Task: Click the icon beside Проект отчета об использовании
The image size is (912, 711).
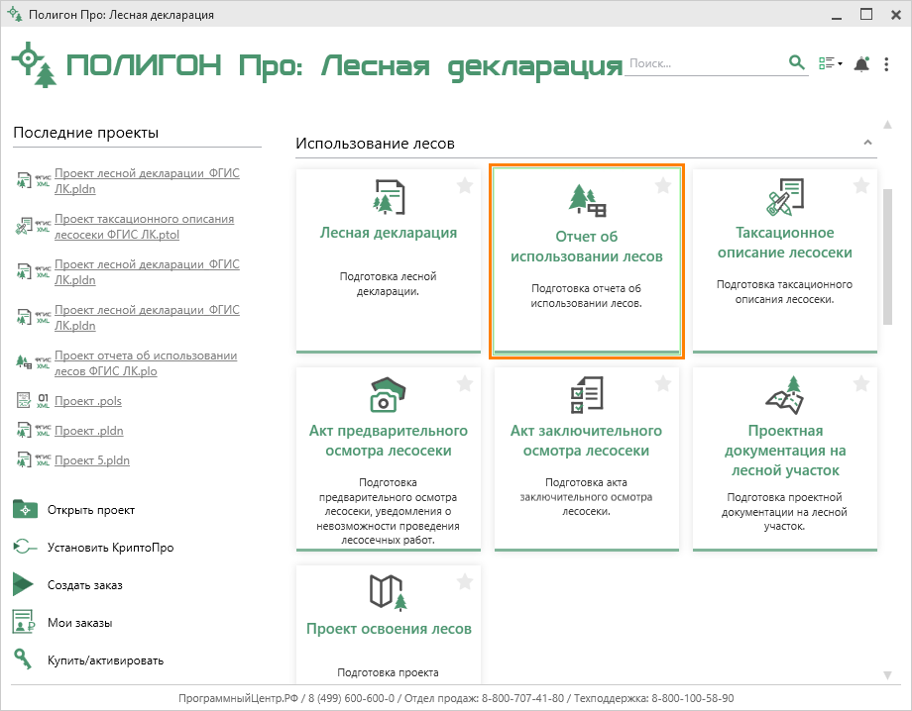Action: click(23, 362)
